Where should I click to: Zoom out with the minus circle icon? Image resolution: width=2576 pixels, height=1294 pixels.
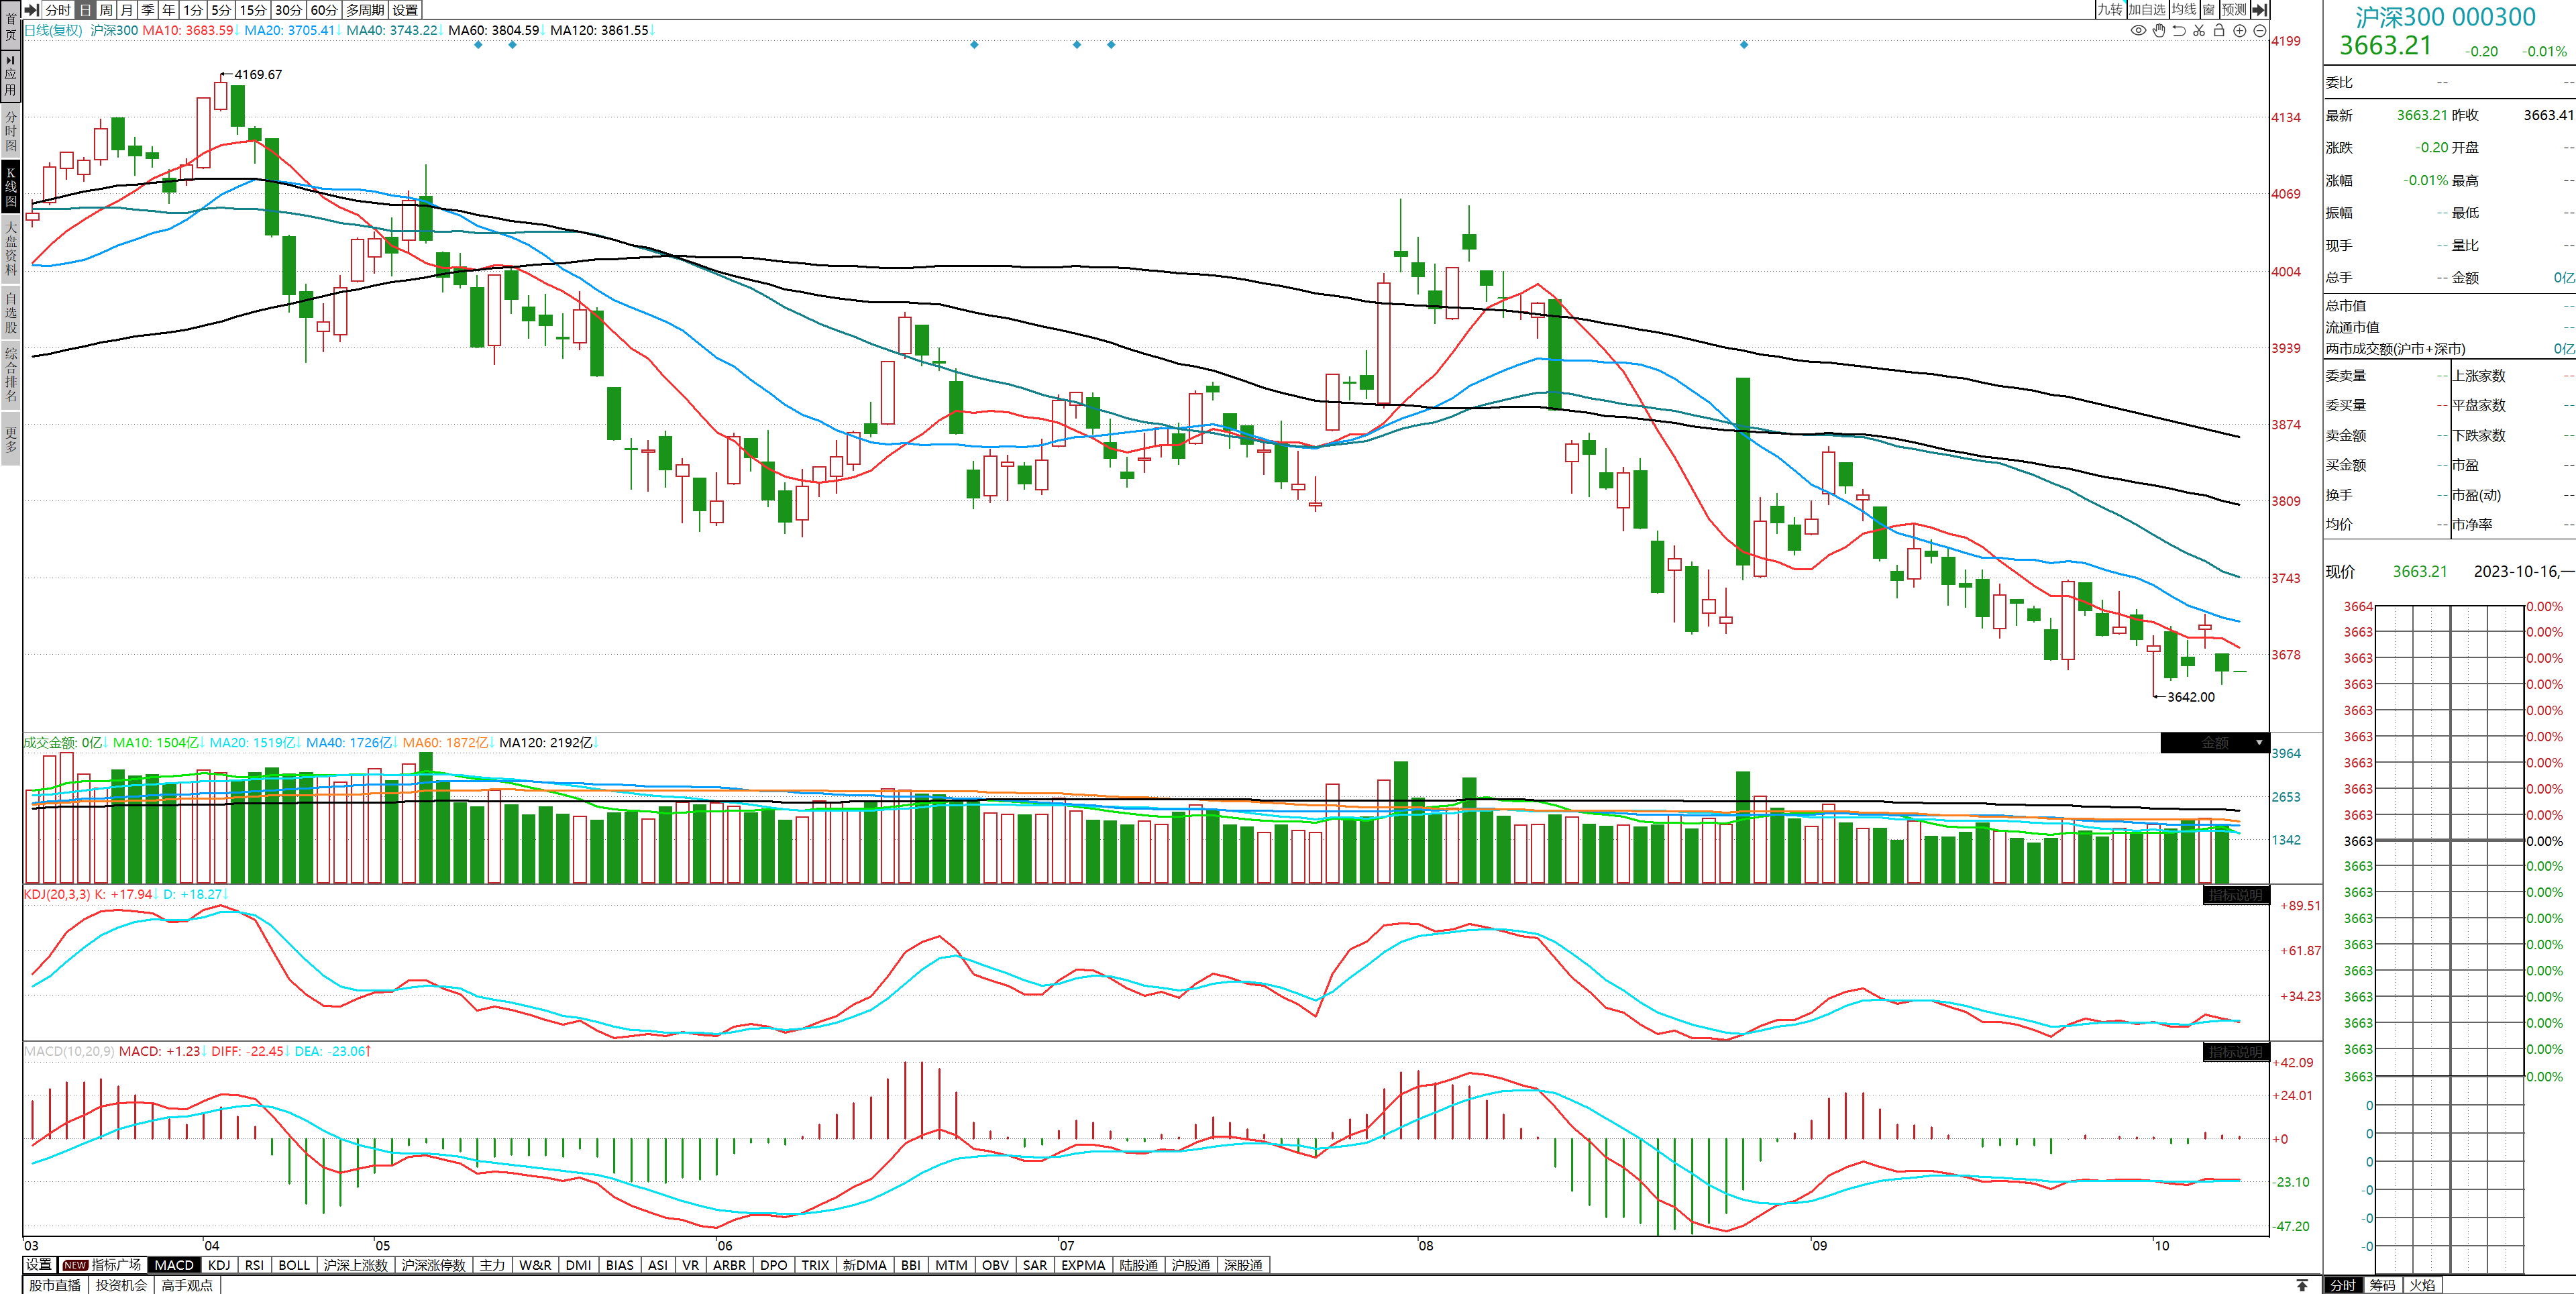coord(2259,30)
